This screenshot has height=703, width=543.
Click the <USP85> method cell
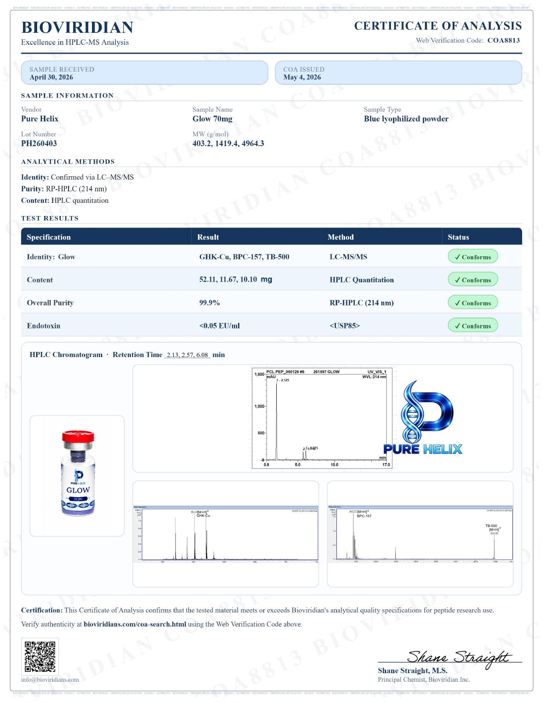(x=345, y=326)
